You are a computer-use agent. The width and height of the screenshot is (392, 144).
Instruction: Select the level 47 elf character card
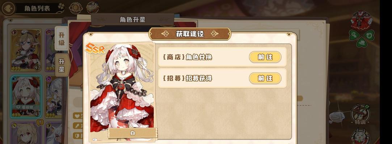pyautogui.click(x=26, y=50)
